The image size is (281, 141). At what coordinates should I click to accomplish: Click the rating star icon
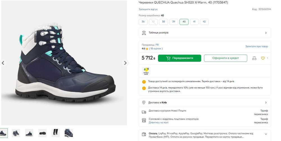pos(147,49)
